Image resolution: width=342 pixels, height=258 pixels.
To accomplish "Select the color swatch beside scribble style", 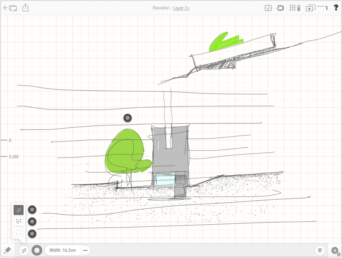I will pyautogui.click(x=32, y=210).
